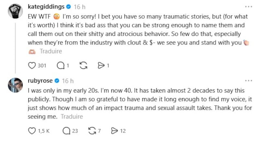Open more options for rubyrose post

tap(248, 80)
